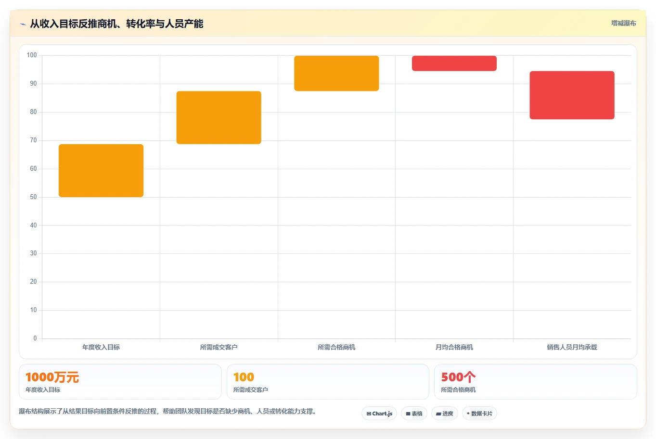The height and width of the screenshot is (439, 656).
Task: Click the 月均合格商机 red waterfall bar
Action: [454, 63]
